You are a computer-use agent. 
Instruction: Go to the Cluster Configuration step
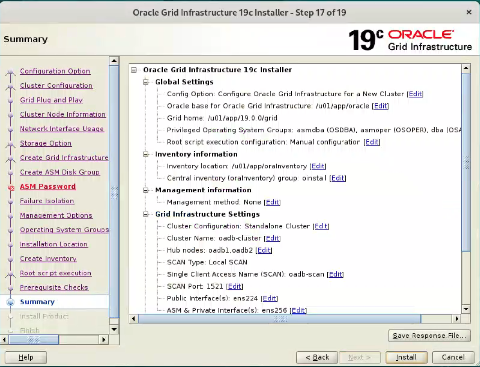coord(56,85)
